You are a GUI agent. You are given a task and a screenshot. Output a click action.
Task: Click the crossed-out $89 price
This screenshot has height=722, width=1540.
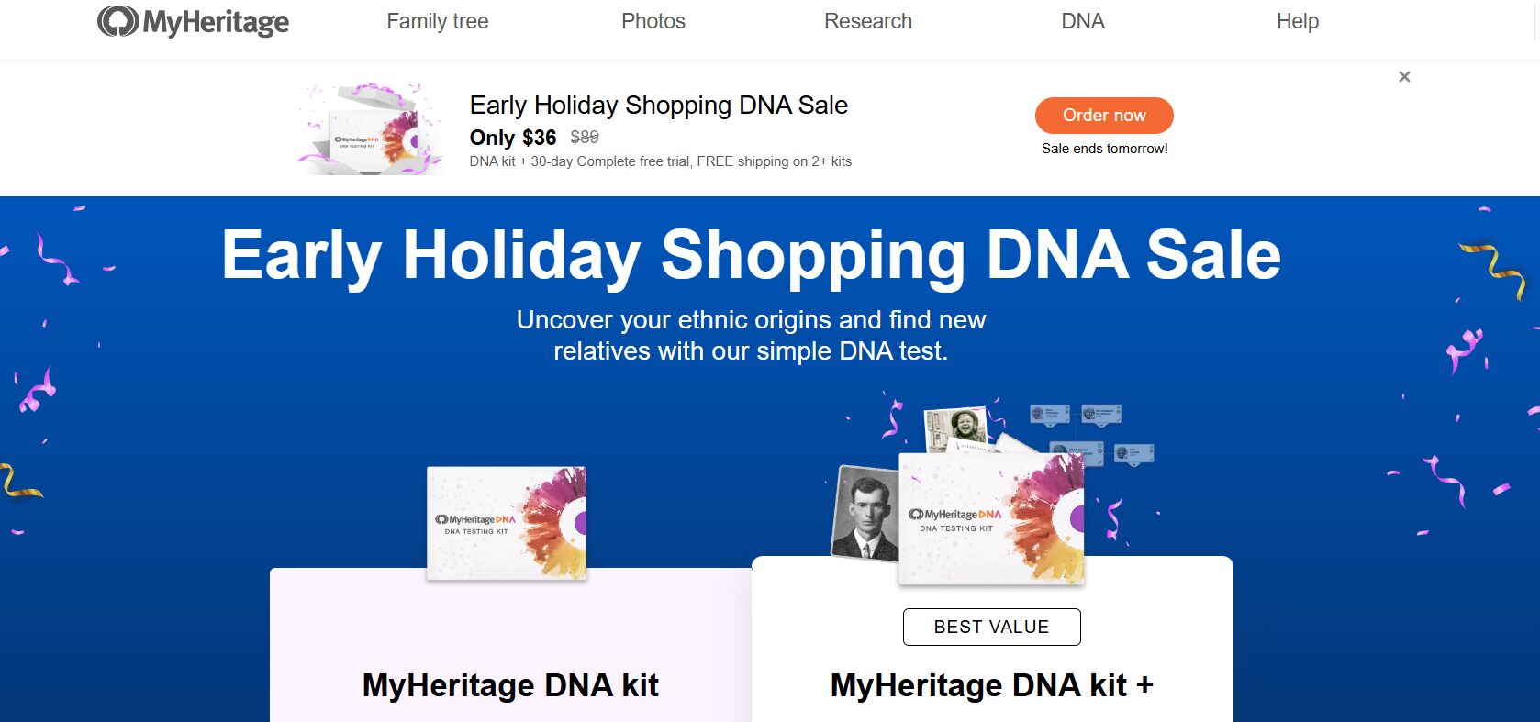585,137
